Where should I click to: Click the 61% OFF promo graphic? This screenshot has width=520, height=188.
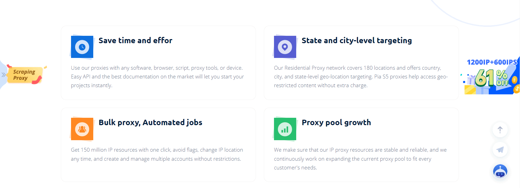click(x=491, y=78)
